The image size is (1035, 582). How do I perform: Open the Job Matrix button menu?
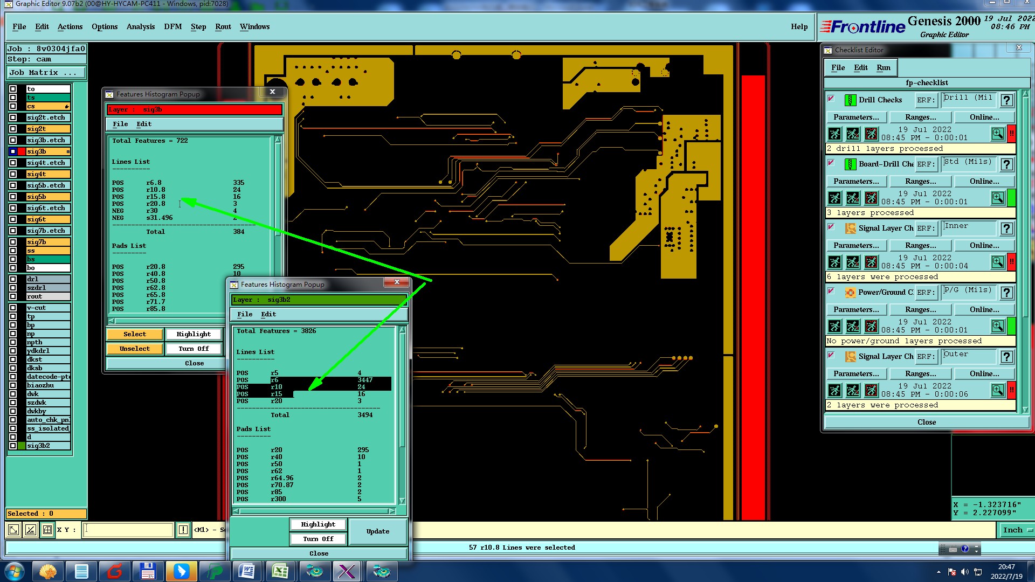tap(46, 72)
